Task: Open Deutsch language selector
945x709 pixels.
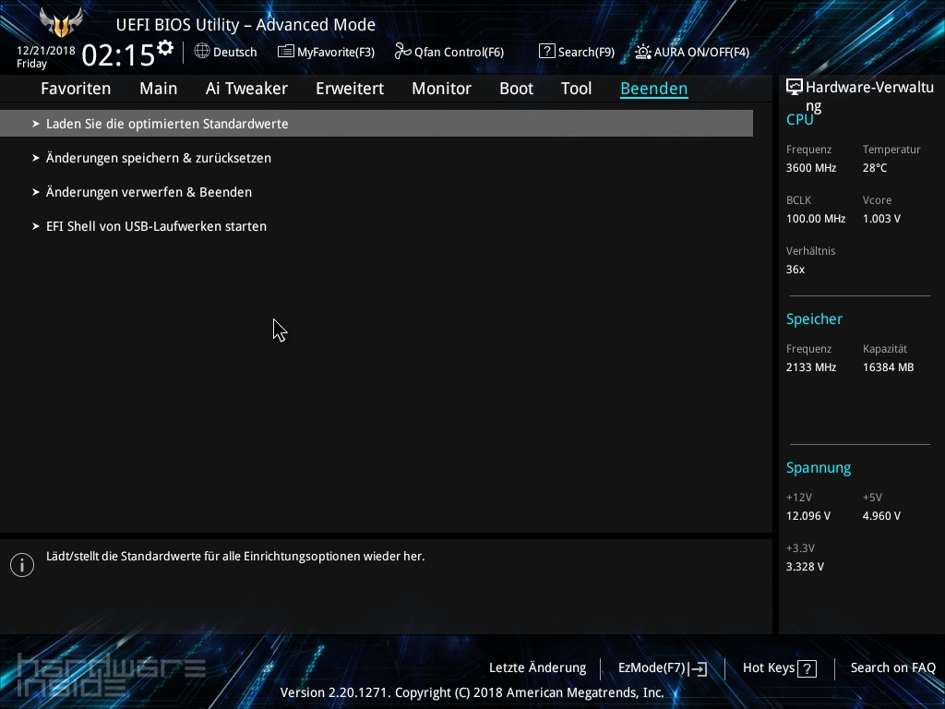Action: pos(235,53)
